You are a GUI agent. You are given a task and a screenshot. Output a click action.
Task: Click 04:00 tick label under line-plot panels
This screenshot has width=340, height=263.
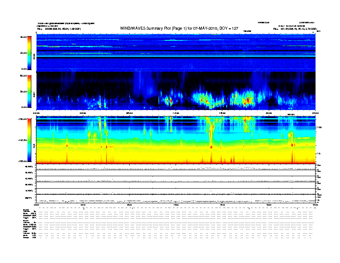coord(83,205)
